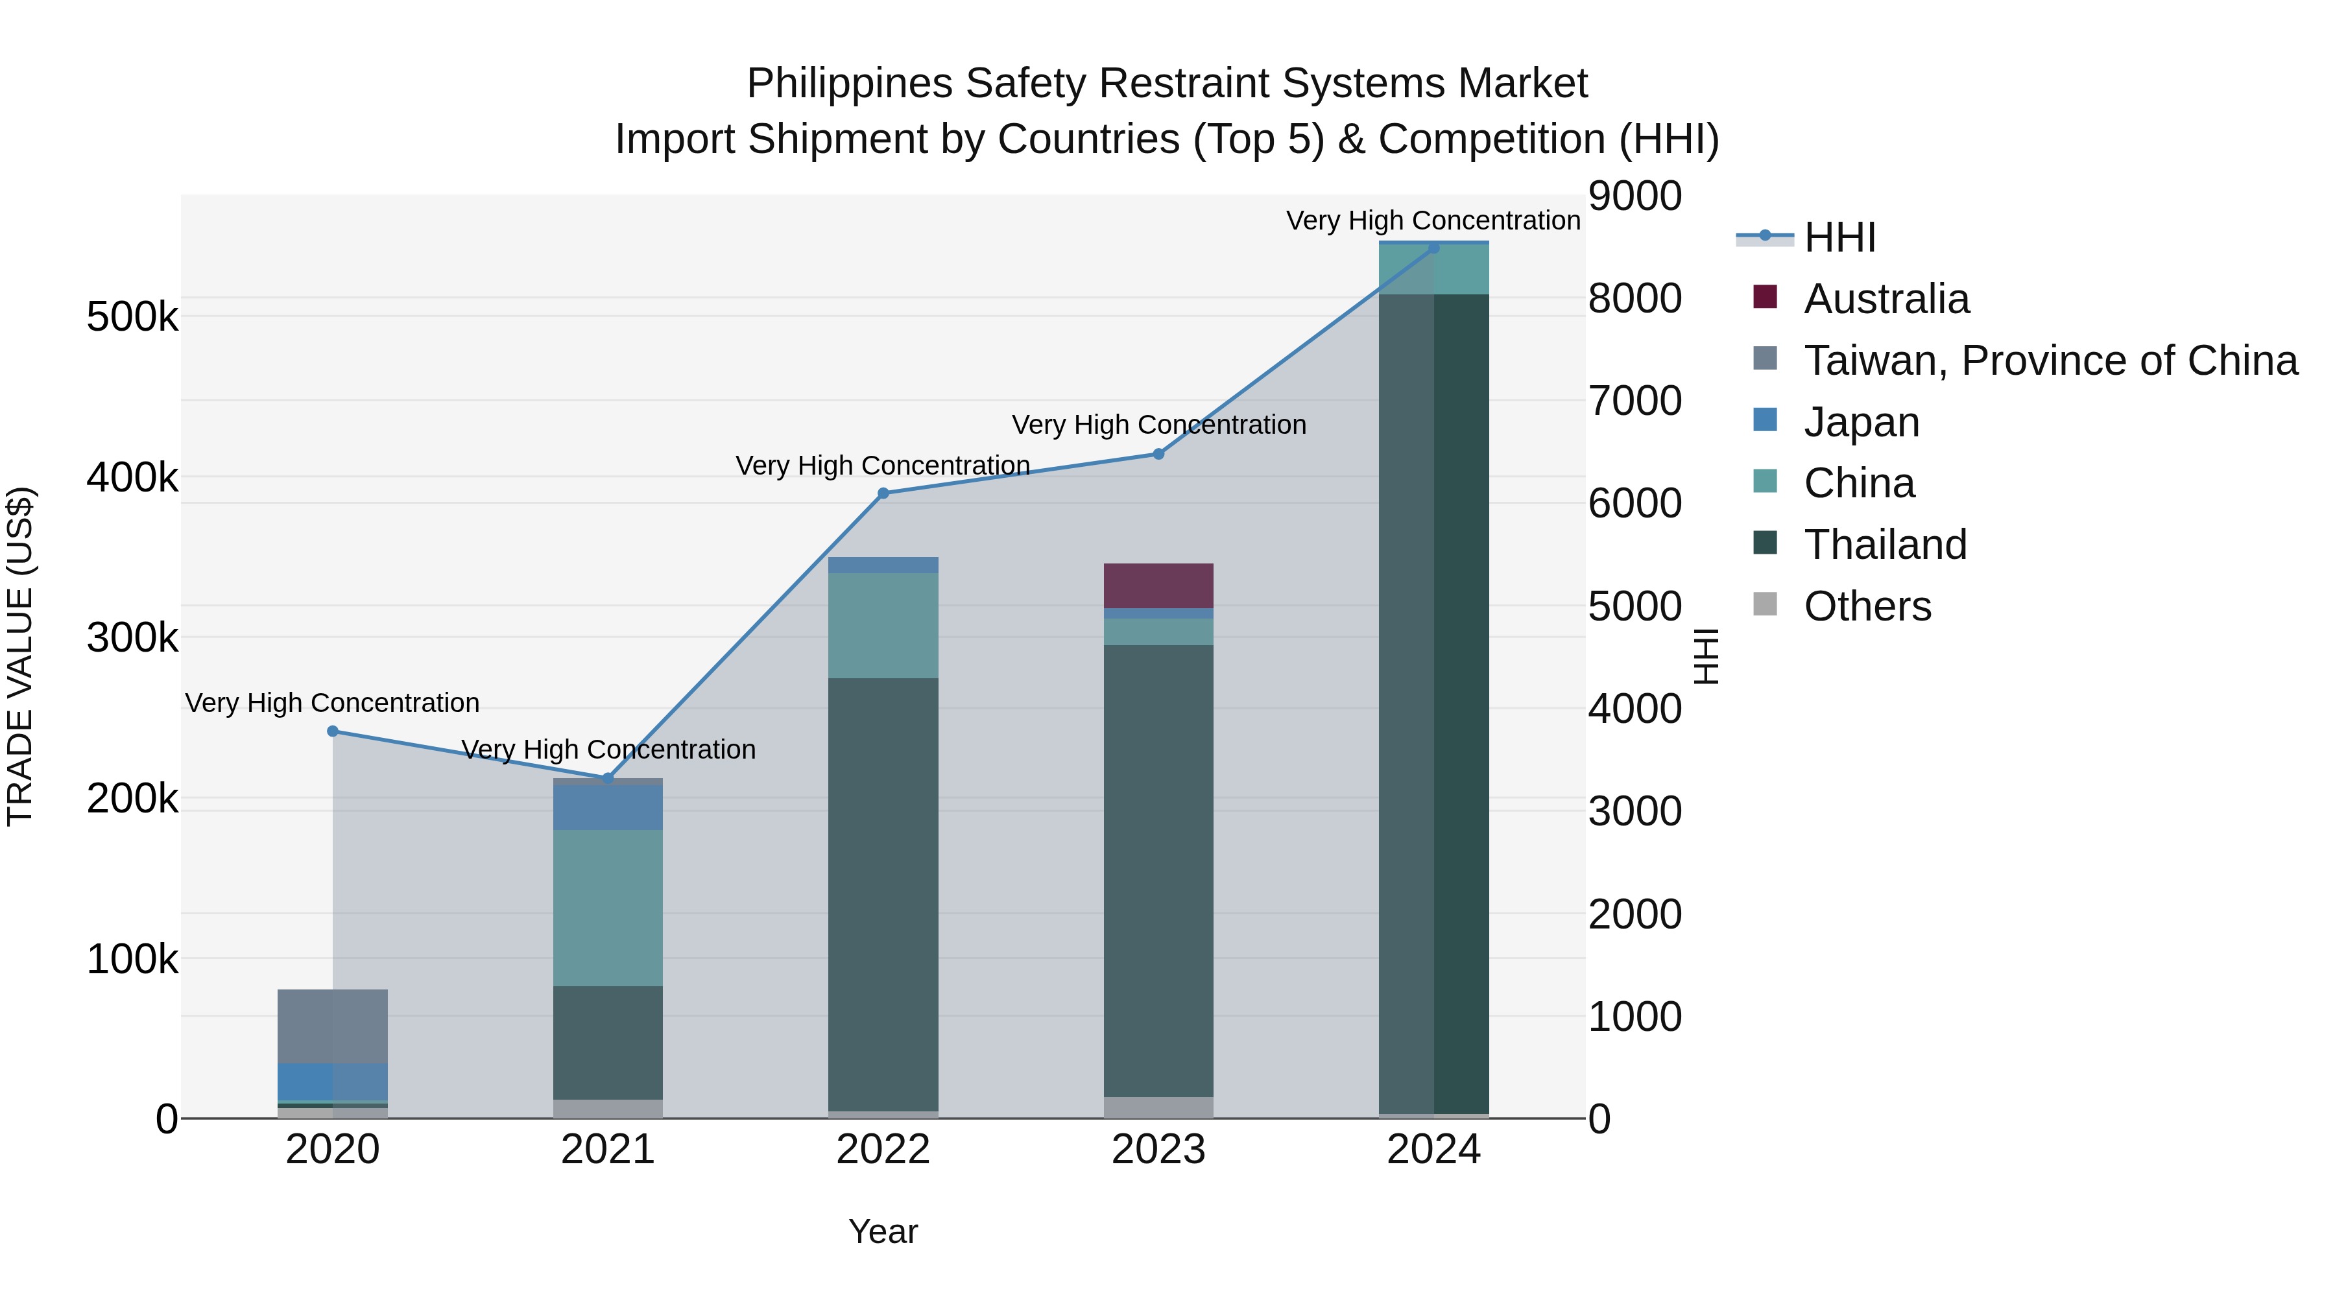Click the Thailand segment of 2024 bar
The width and height of the screenshot is (2335, 1313).
[x=1434, y=704]
